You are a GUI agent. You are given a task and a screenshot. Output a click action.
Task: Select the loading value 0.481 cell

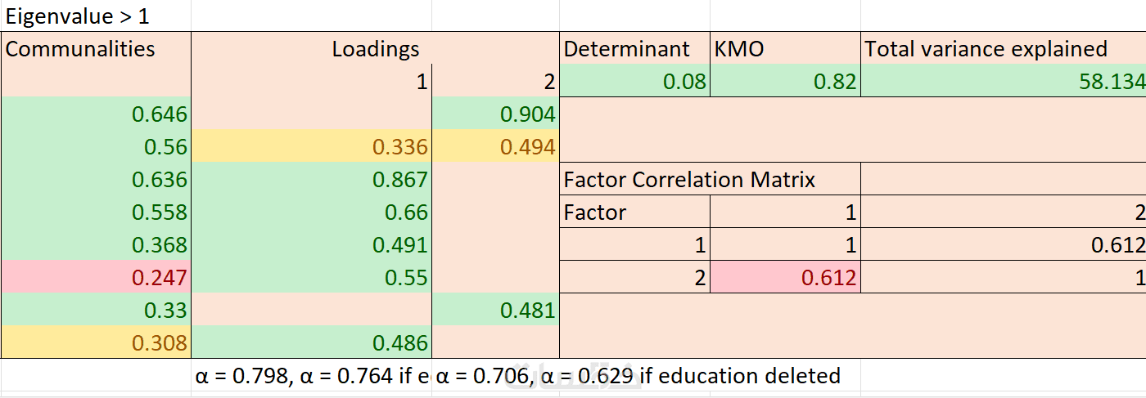pyautogui.click(x=495, y=310)
